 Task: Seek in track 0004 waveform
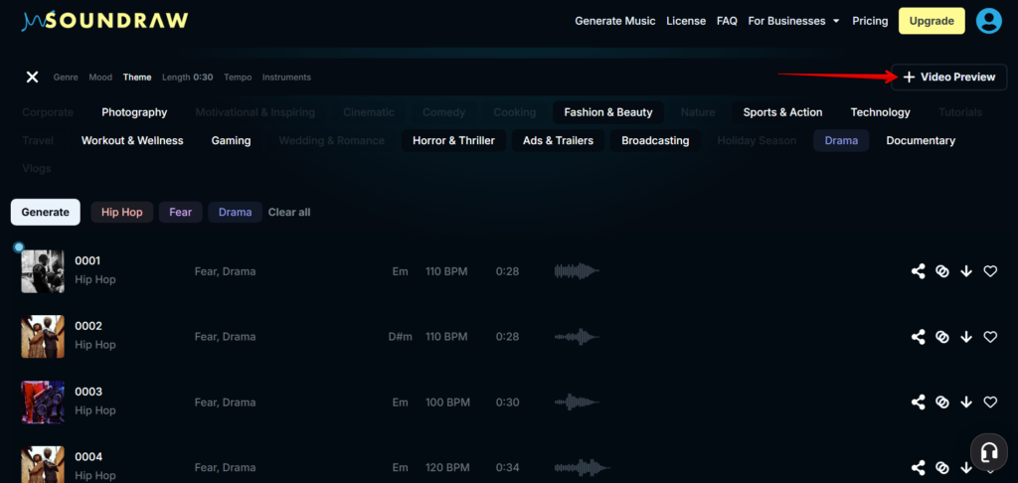pos(583,467)
